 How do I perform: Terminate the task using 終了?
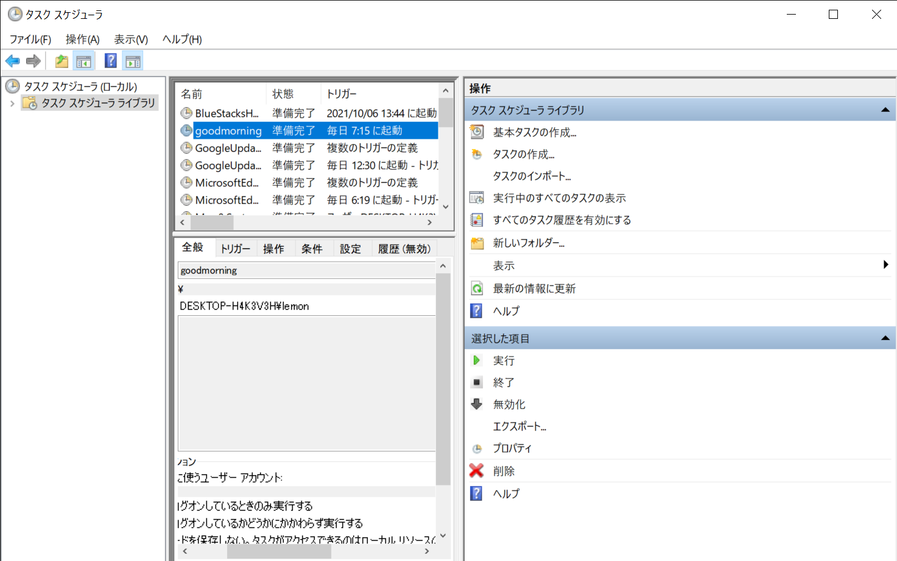tap(504, 382)
